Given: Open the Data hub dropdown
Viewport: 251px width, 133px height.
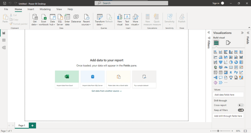Looking at the screenshot, I should pos(52,20).
